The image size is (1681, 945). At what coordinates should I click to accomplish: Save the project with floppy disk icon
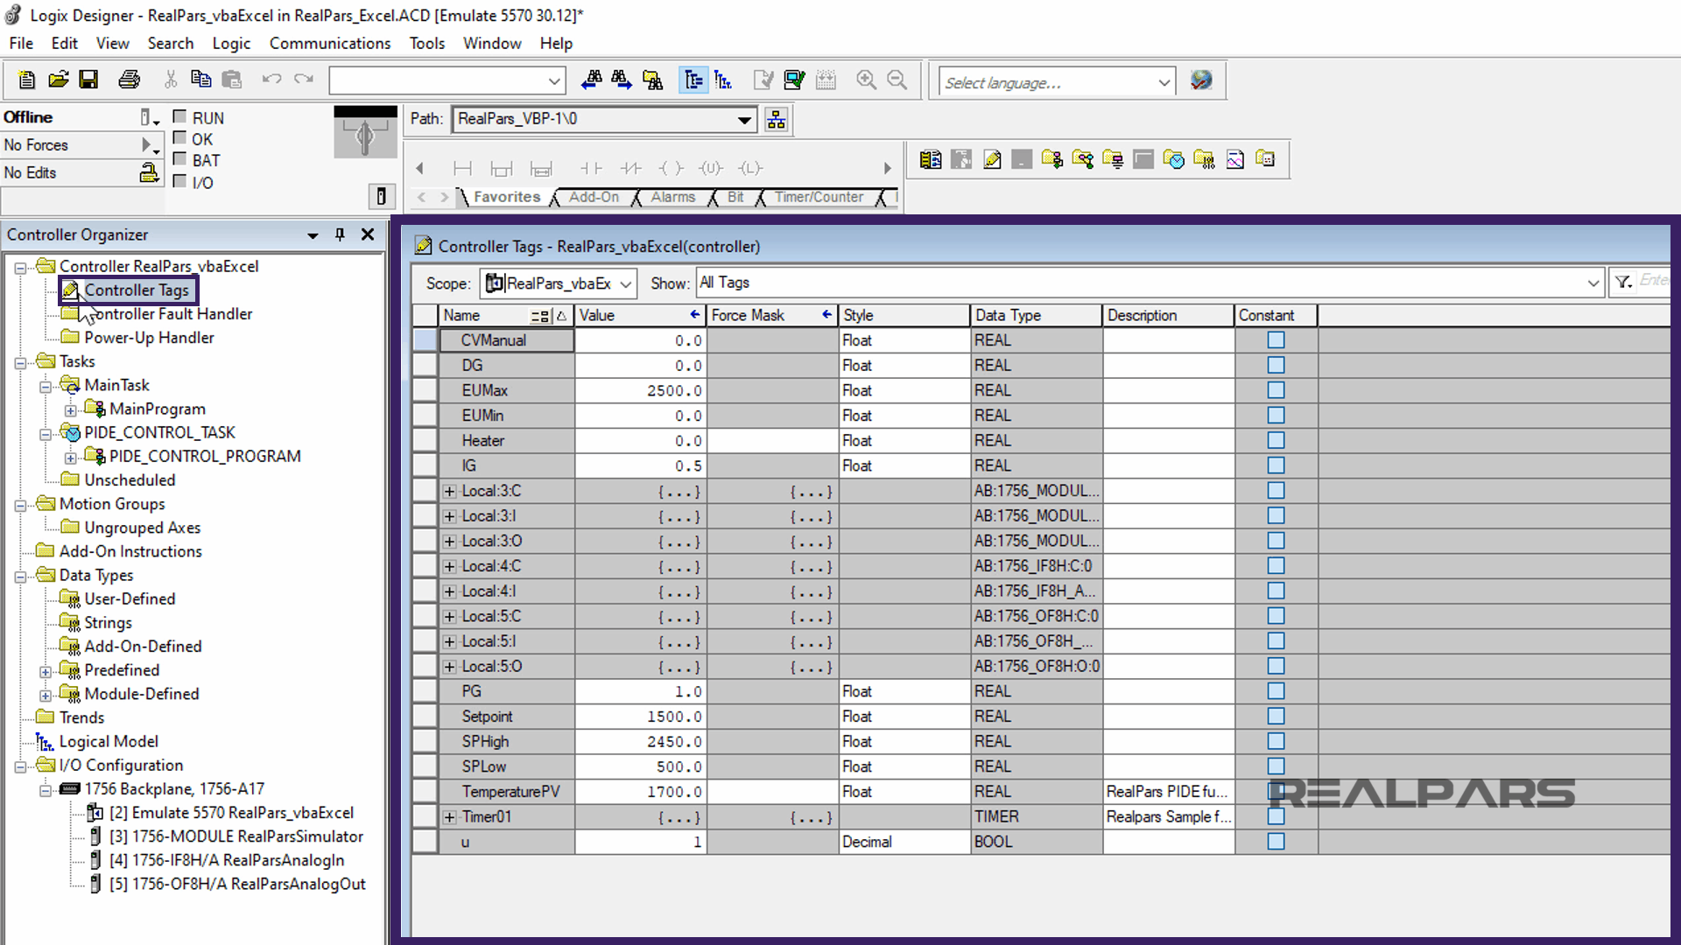88,80
